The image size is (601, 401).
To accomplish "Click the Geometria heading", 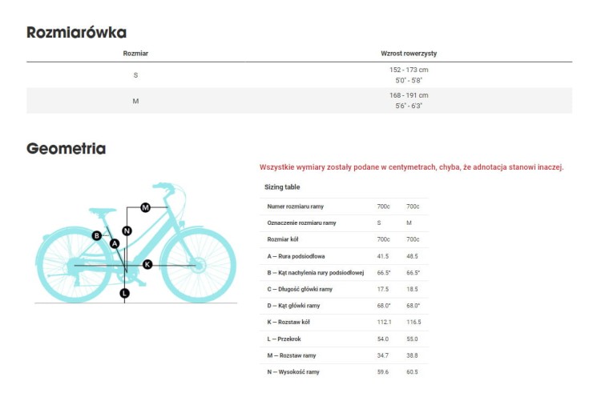I will [x=66, y=149].
